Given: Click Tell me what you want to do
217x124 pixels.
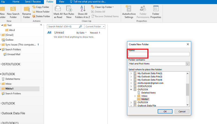Looking at the screenshot, I should 88,2.
